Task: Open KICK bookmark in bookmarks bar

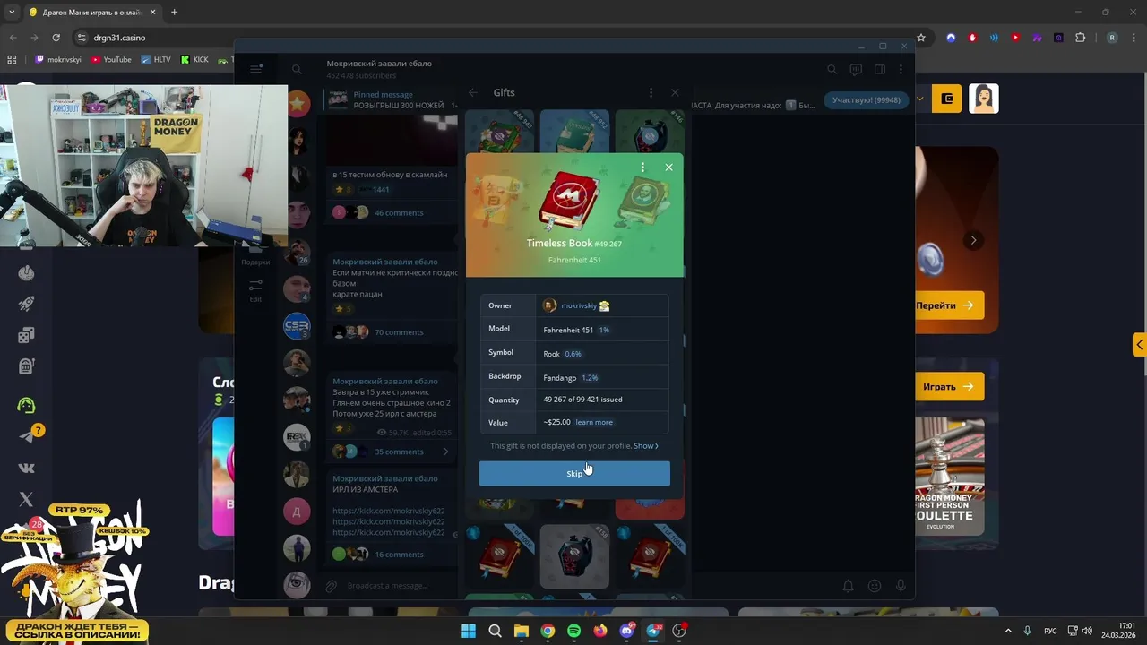Action: 194,60
